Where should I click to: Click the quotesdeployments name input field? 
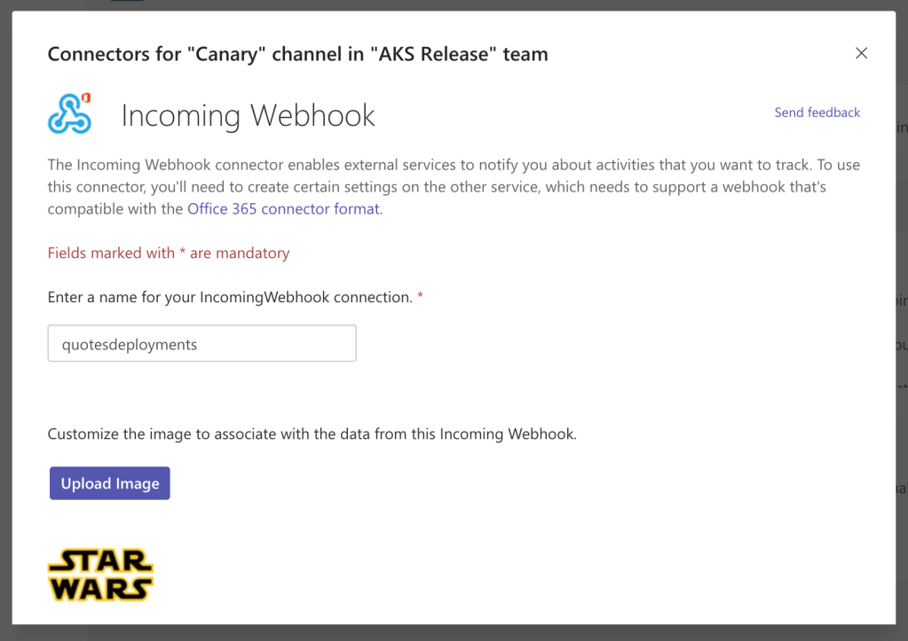point(201,344)
